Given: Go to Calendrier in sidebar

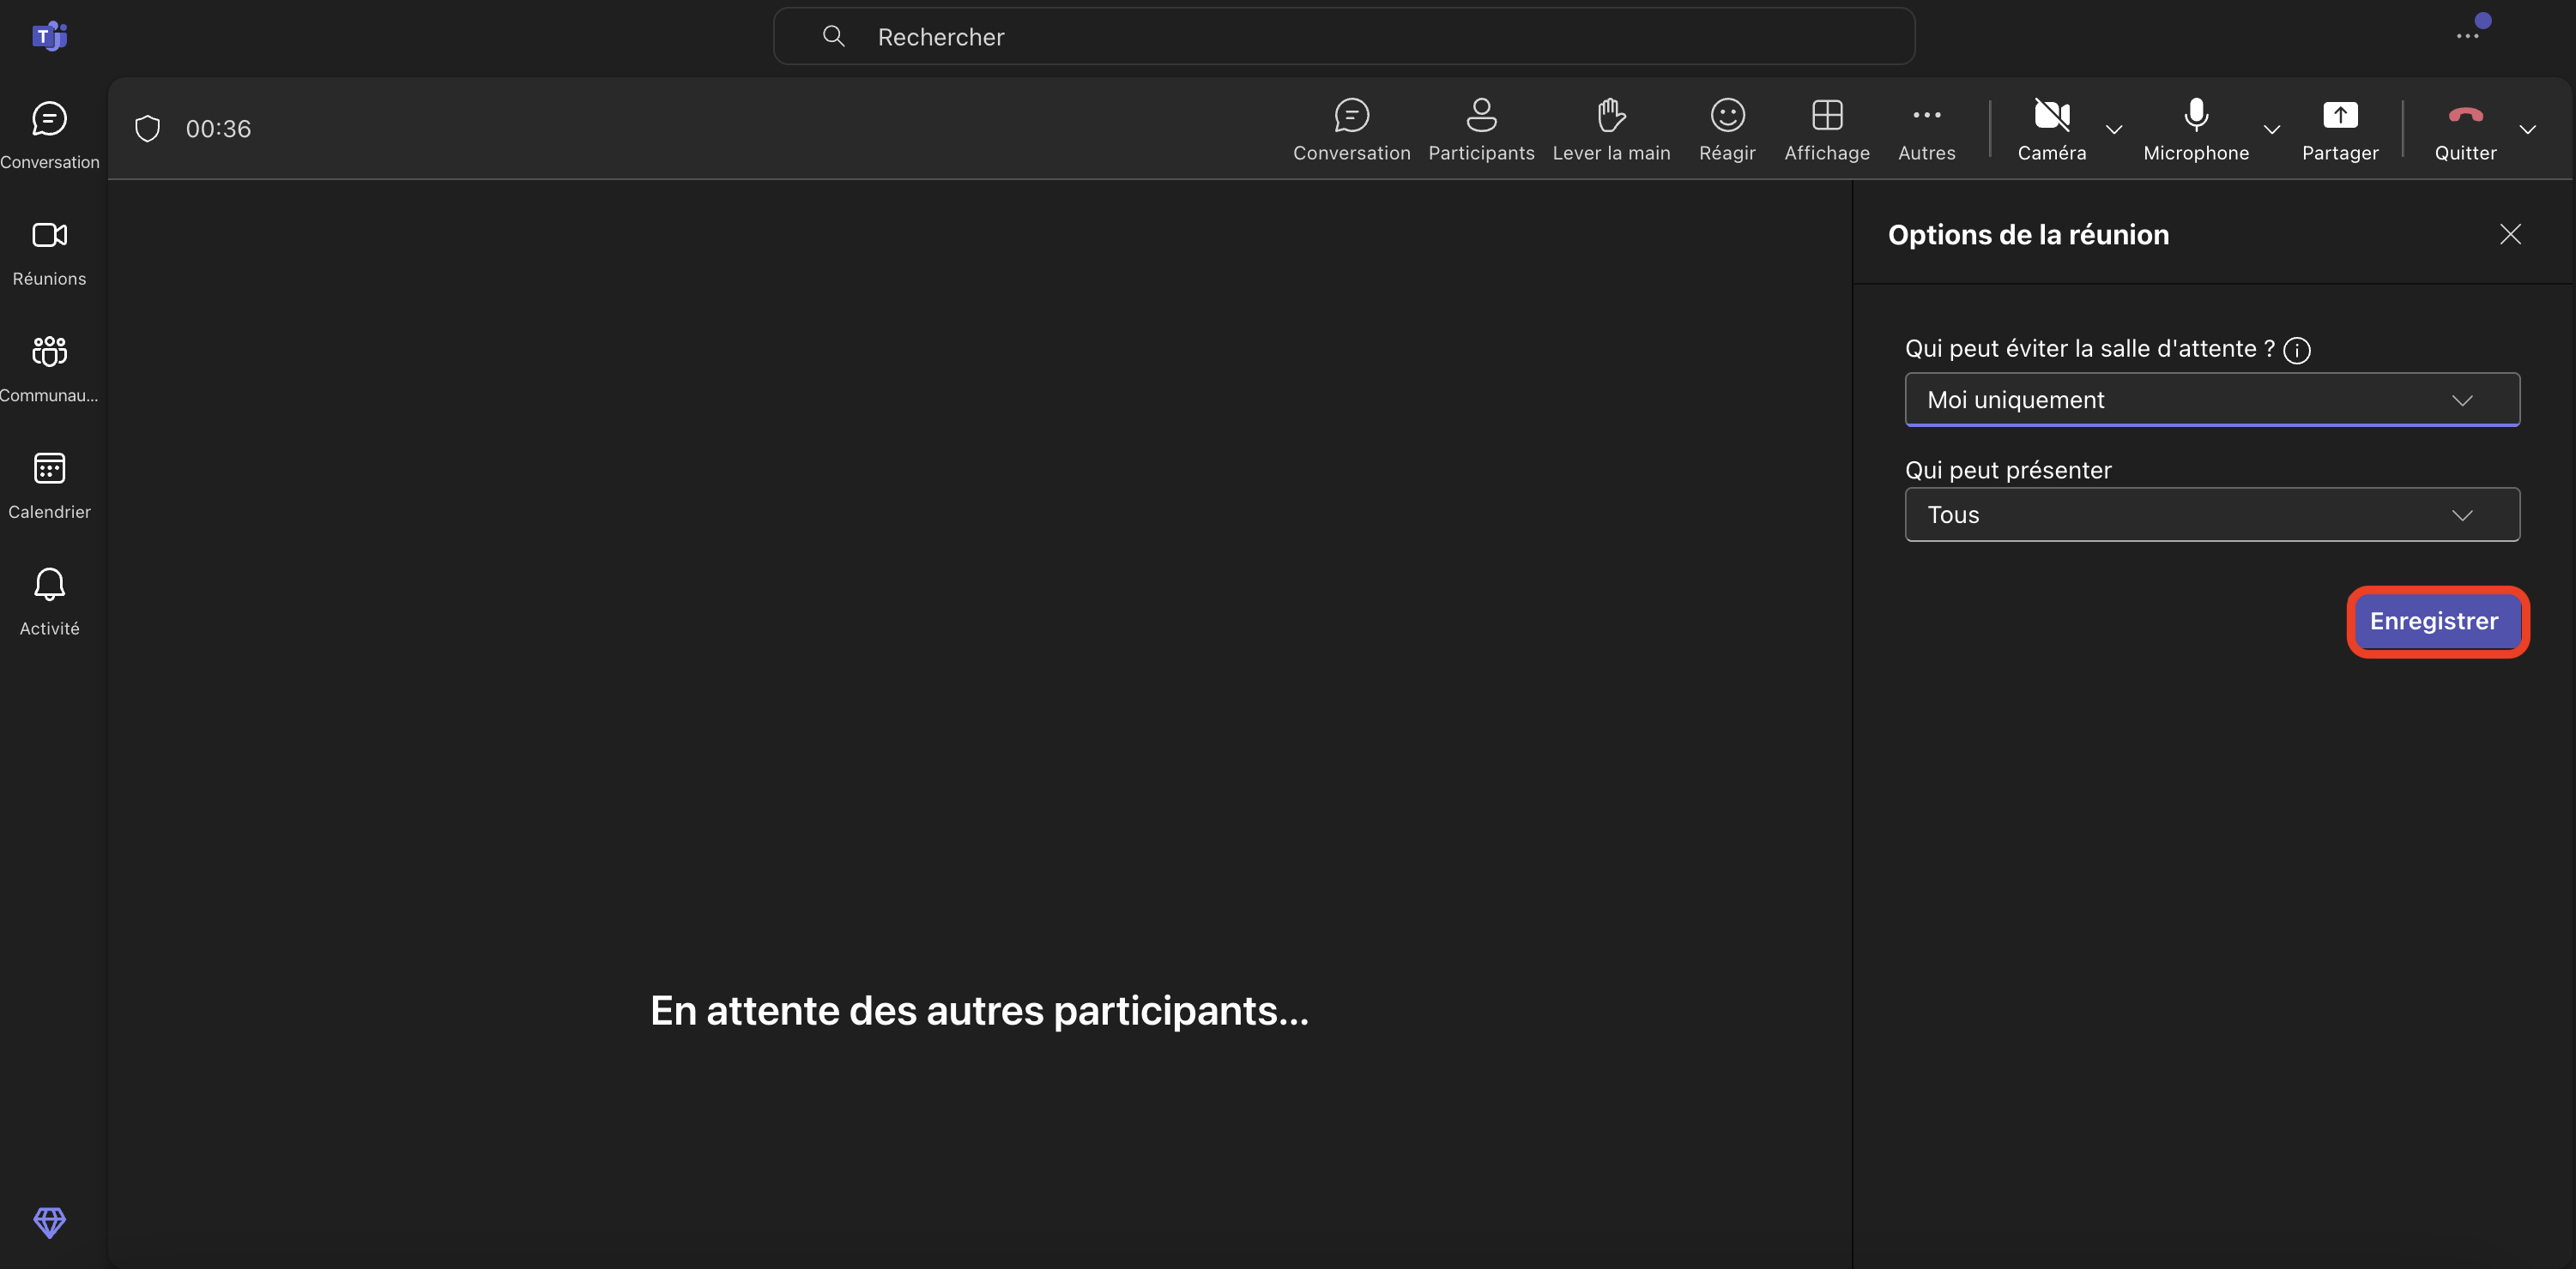Looking at the screenshot, I should tap(49, 484).
